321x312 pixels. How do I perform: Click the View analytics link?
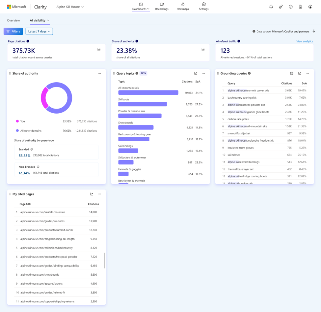[x=305, y=41]
